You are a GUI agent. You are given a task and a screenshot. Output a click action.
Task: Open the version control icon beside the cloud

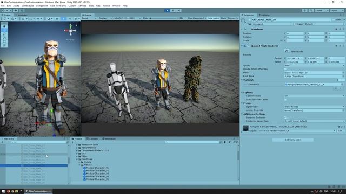coord(22,10)
